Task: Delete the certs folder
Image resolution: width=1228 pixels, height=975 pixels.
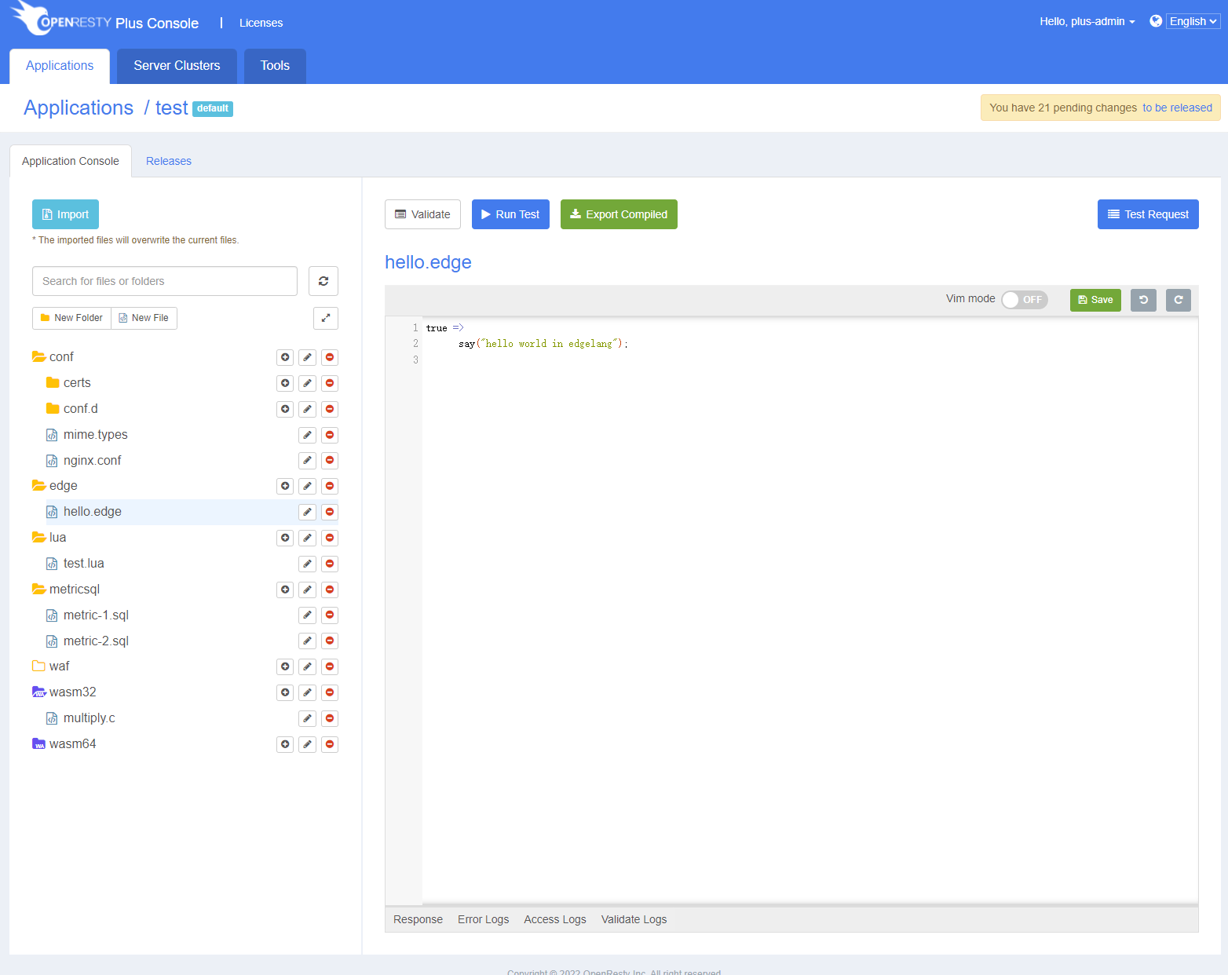Action: [x=330, y=383]
